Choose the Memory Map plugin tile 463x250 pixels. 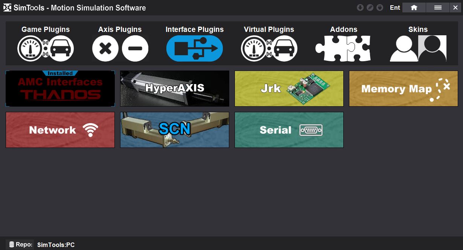(x=404, y=89)
